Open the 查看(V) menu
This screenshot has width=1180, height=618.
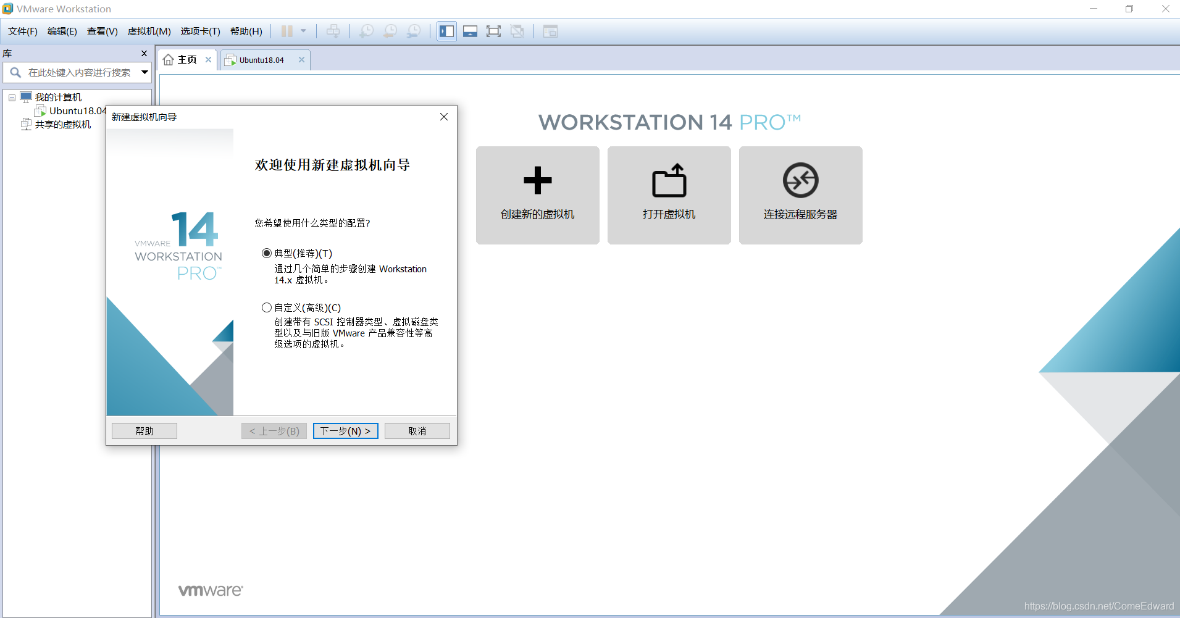[x=103, y=31]
